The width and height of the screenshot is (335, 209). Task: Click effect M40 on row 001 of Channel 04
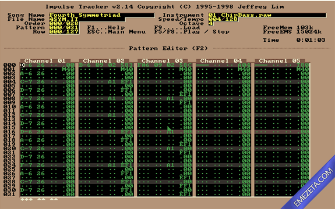(x=244, y=69)
